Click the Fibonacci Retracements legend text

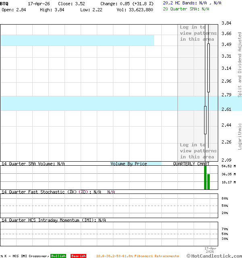point(137,256)
